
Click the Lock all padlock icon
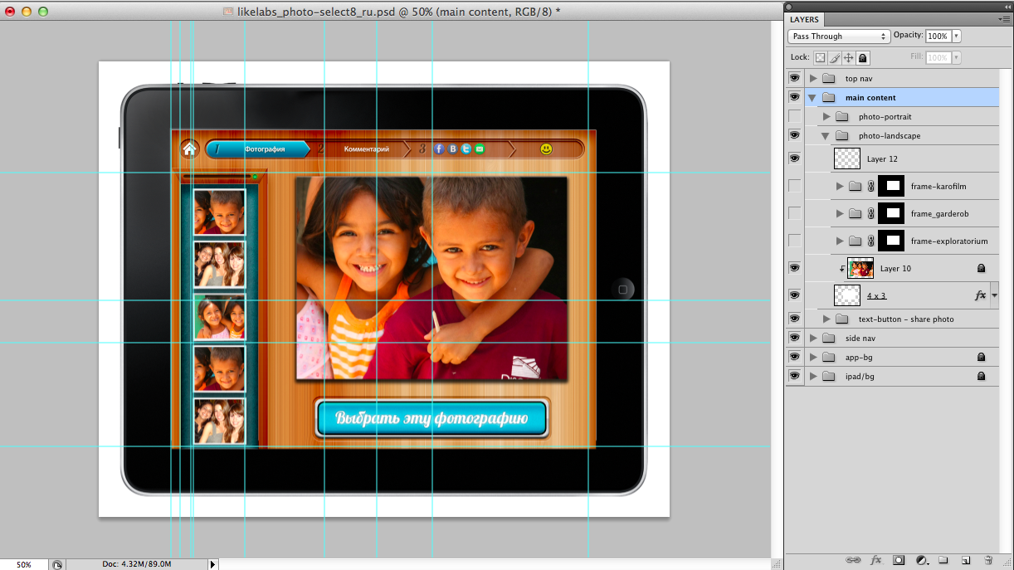(863, 58)
